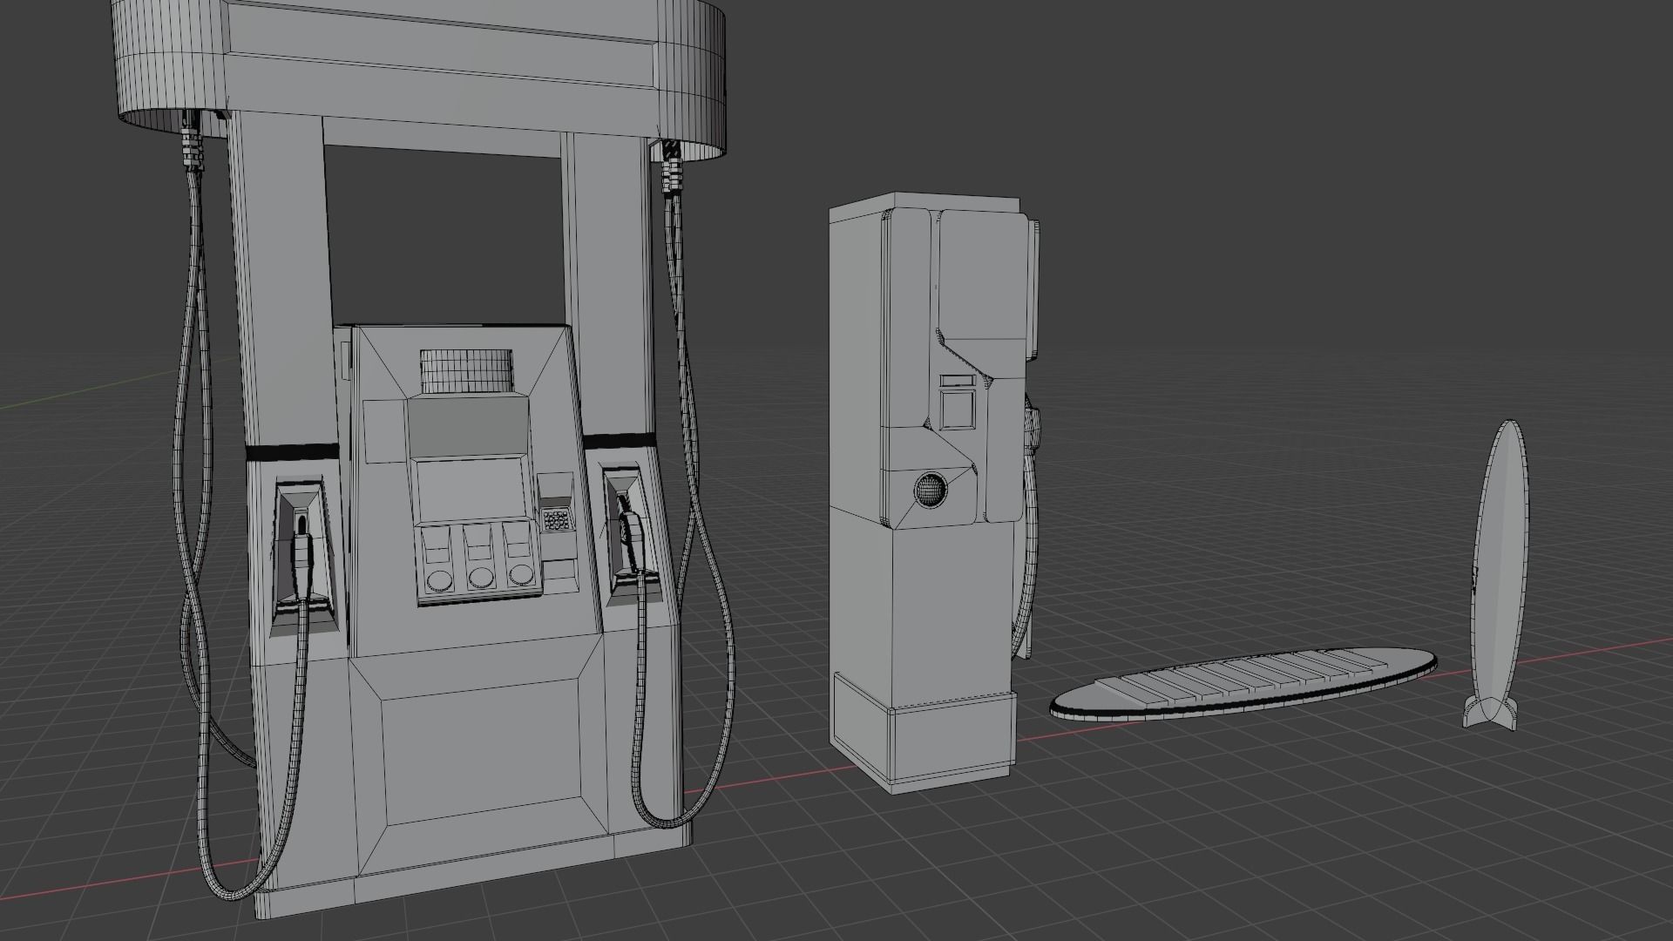
Task: Click the middle round grade button
Action: [x=480, y=577]
